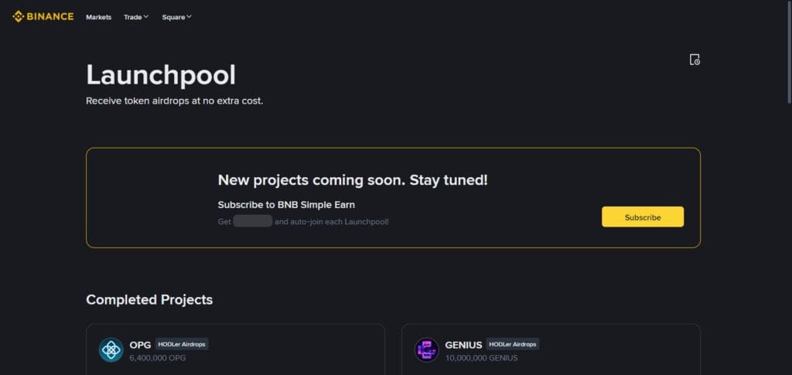Click the GENIUS project token icon
Screen dimensions: 792x375
click(x=427, y=349)
